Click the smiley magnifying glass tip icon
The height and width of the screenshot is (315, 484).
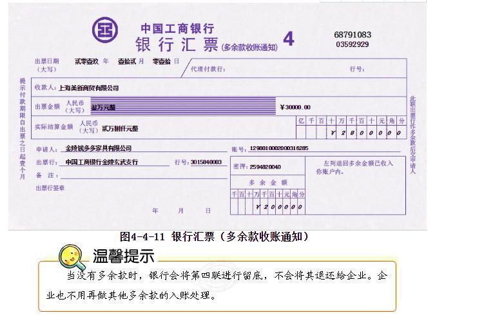click(72, 257)
